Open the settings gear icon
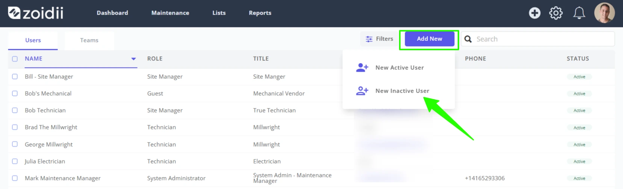623x189 pixels. tap(556, 13)
